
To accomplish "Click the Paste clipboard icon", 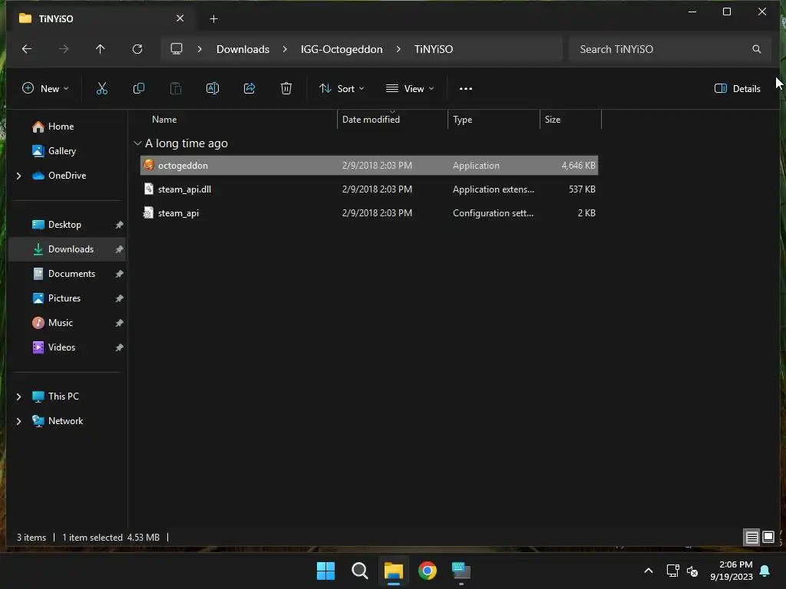I will coord(176,89).
